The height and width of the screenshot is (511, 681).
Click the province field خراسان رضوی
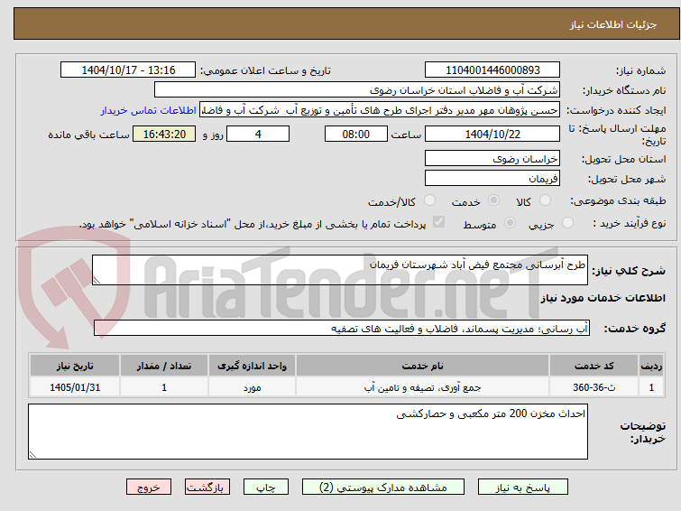pos(492,159)
